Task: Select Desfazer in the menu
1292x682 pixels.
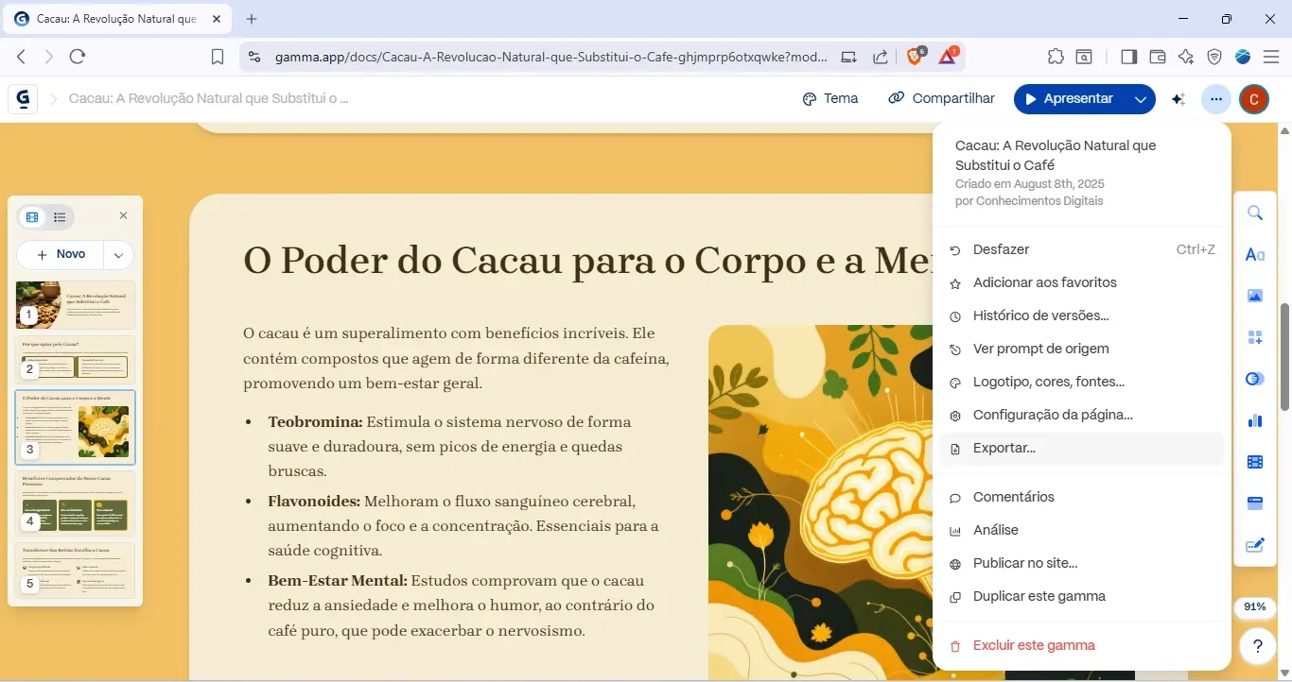Action: [x=1081, y=249]
